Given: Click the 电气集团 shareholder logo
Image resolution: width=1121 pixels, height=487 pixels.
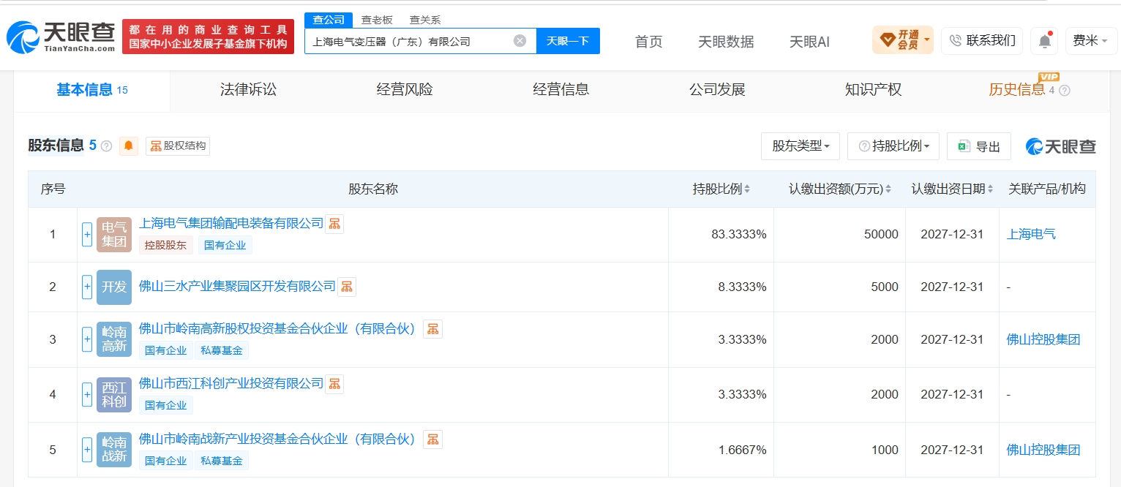Looking at the screenshot, I should (x=114, y=235).
